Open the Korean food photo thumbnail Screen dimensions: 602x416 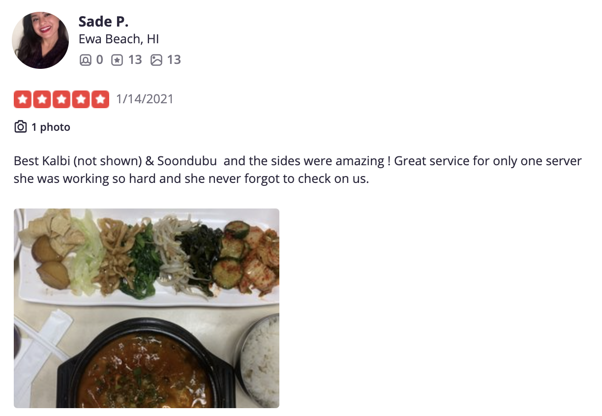click(x=147, y=308)
